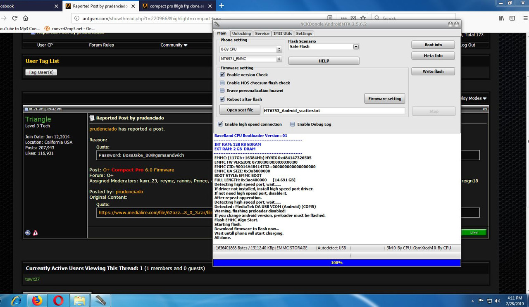Image resolution: width=529 pixels, height=307 pixels.
Task: Click the NCKDongle title bar wrench icon
Action: 217,24
